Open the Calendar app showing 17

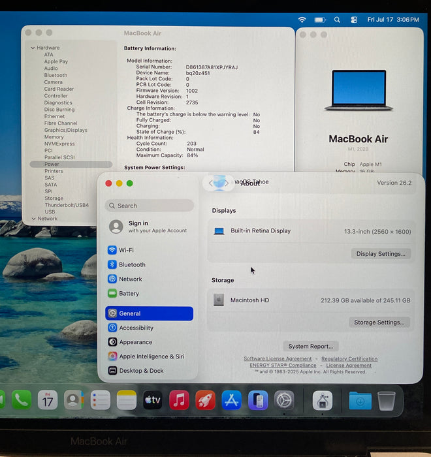pos(48,400)
